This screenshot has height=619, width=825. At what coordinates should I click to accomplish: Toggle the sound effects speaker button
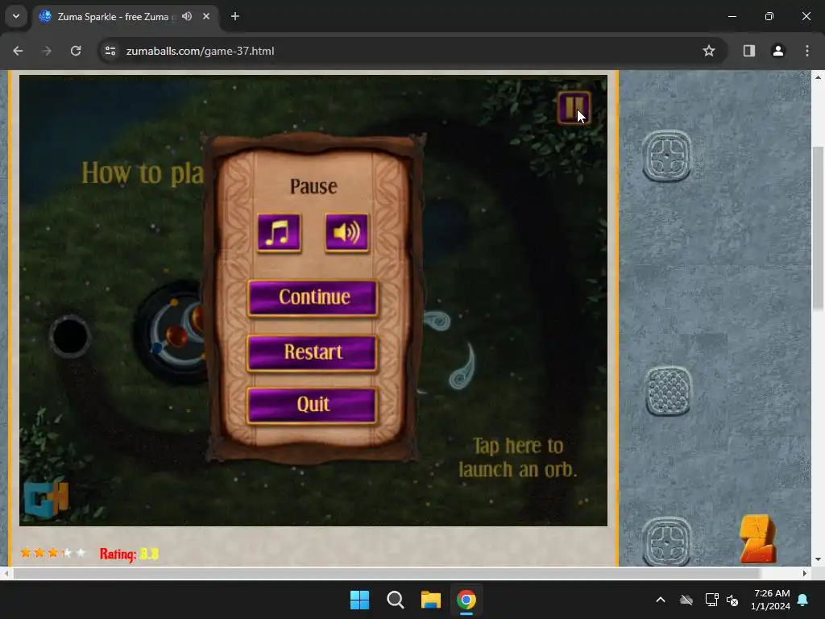pos(346,232)
